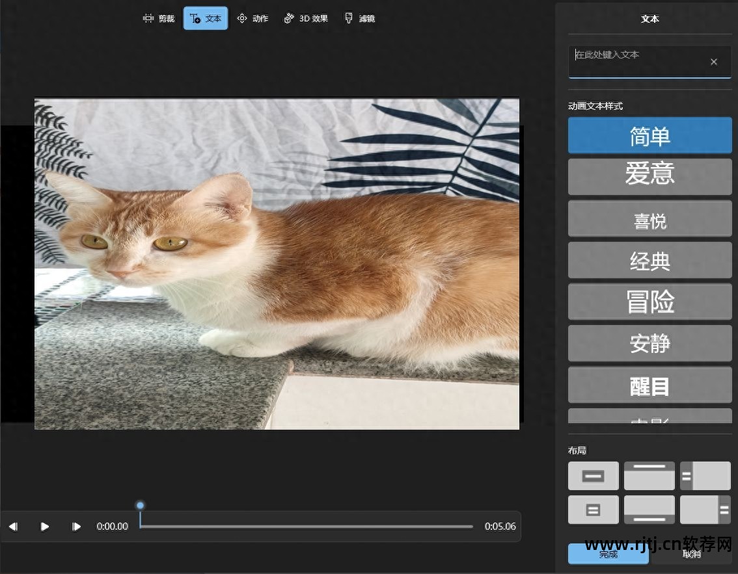Click the blue playhead marker on the timeline

141,505
